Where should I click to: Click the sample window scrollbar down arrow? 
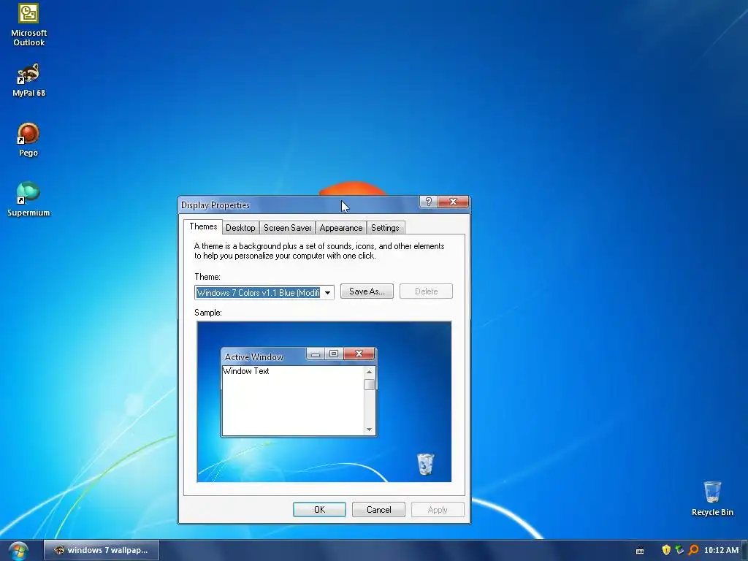pyautogui.click(x=369, y=430)
